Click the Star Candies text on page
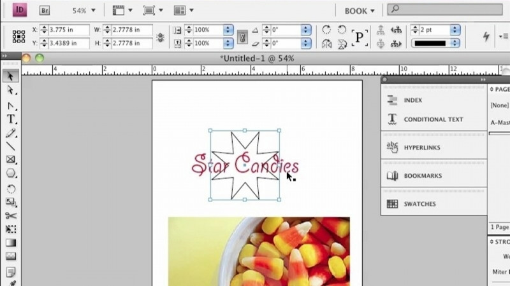This screenshot has height=286, width=510. point(245,165)
